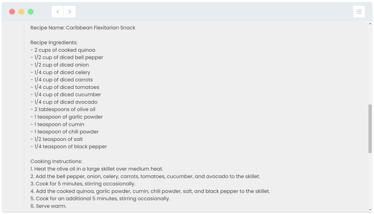Click the "Cooking Instructions:" heading

pos(56,162)
